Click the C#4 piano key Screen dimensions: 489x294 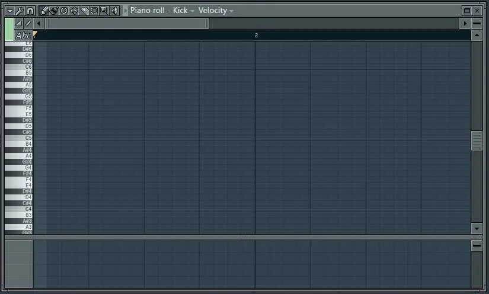point(19,203)
